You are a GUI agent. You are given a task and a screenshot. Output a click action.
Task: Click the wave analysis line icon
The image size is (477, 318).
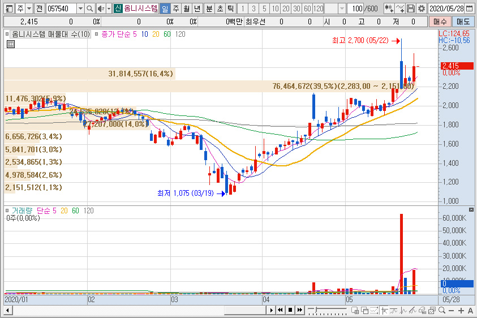point(403,311)
